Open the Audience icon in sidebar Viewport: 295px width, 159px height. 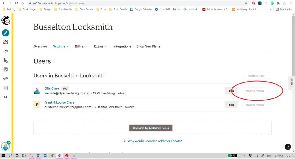pos(6,42)
